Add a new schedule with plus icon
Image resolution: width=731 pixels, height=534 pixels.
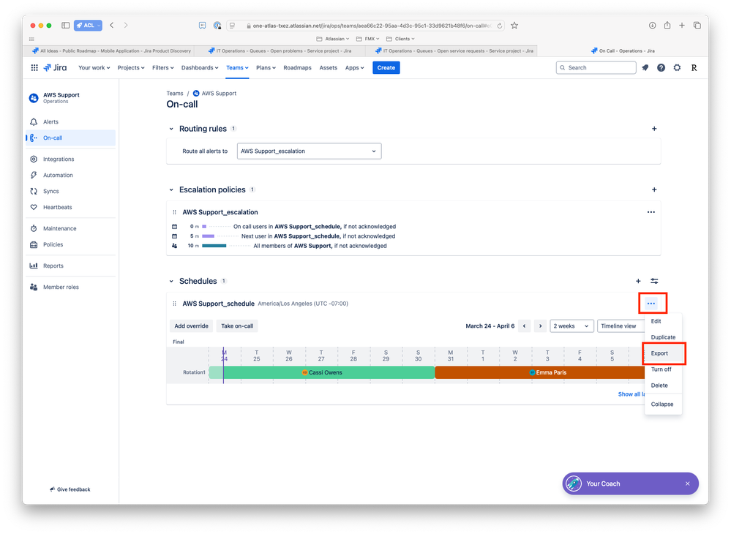pyautogui.click(x=638, y=281)
